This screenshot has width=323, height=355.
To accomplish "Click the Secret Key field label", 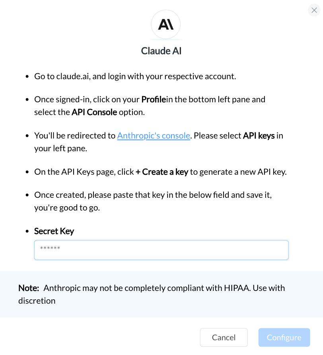I will [x=54, y=231].
